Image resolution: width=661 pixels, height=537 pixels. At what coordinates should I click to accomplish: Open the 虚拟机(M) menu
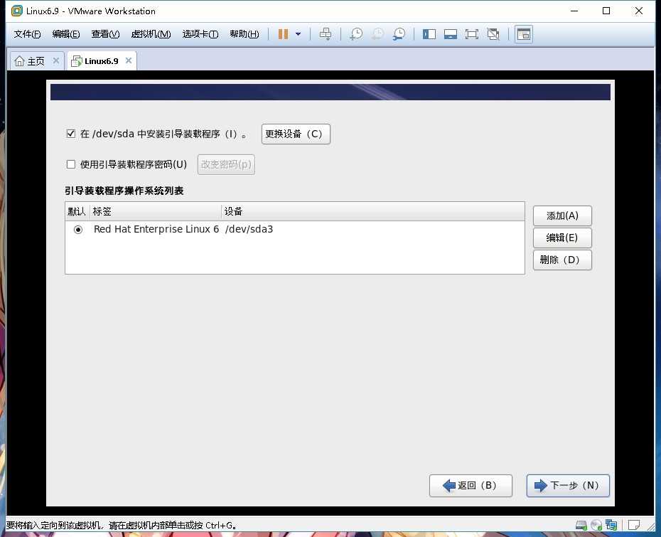[x=151, y=34]
